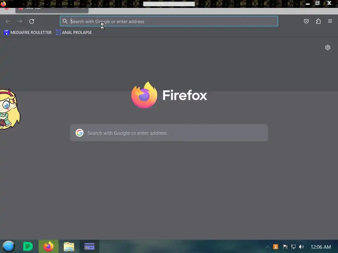Click the cartoon girl desktop mascot
The width and height of the screenshot is (338, 253).
[x=10, y=109]
